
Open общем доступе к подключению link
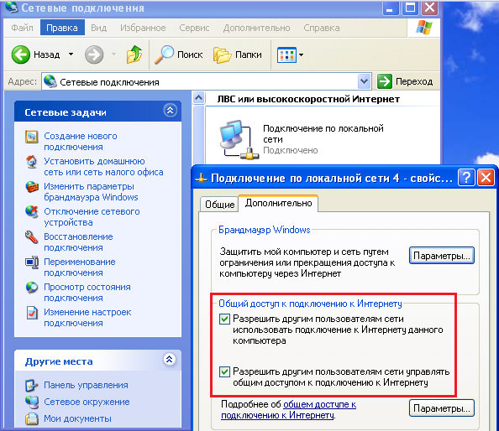tap(288, 409)
